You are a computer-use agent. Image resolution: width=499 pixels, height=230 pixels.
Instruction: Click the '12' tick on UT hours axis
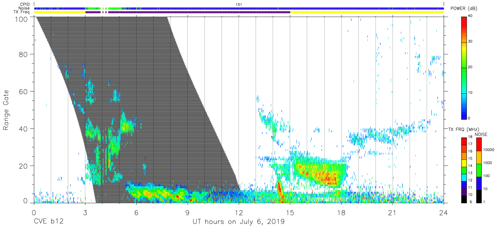click(239, 213)
